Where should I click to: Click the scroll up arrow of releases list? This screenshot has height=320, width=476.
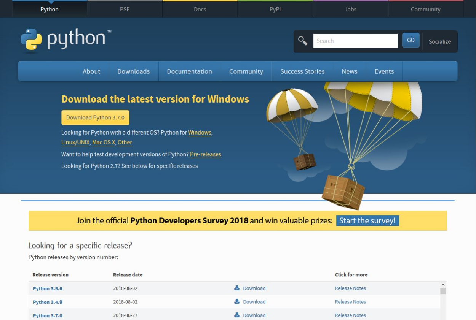coord(443,285)
